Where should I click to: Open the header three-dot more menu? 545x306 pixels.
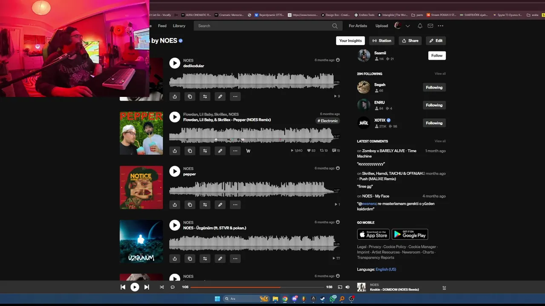point(441,26)
